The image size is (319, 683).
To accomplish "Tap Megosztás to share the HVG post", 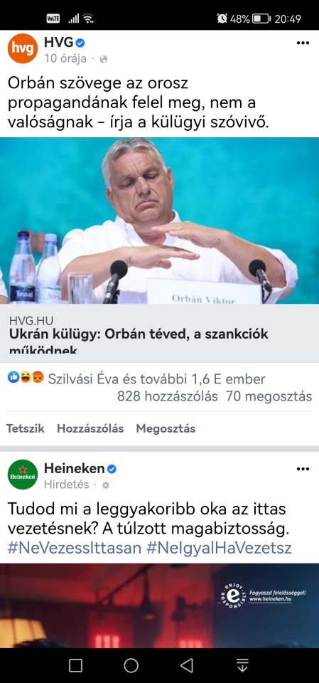I will click(x=166, y=428).
